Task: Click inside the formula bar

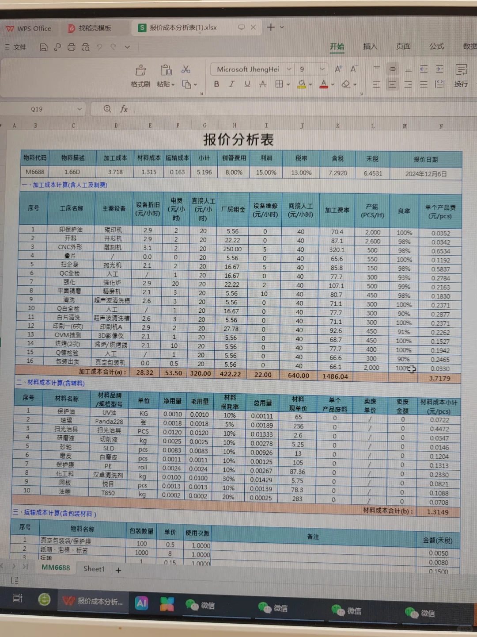Action: 221,109
